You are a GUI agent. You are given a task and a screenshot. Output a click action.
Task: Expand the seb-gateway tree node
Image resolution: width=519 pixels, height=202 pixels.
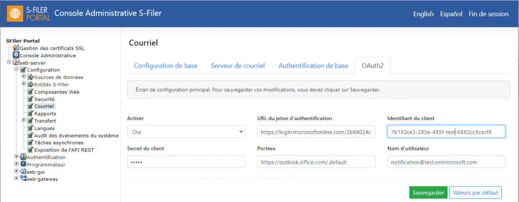[16, 178]
